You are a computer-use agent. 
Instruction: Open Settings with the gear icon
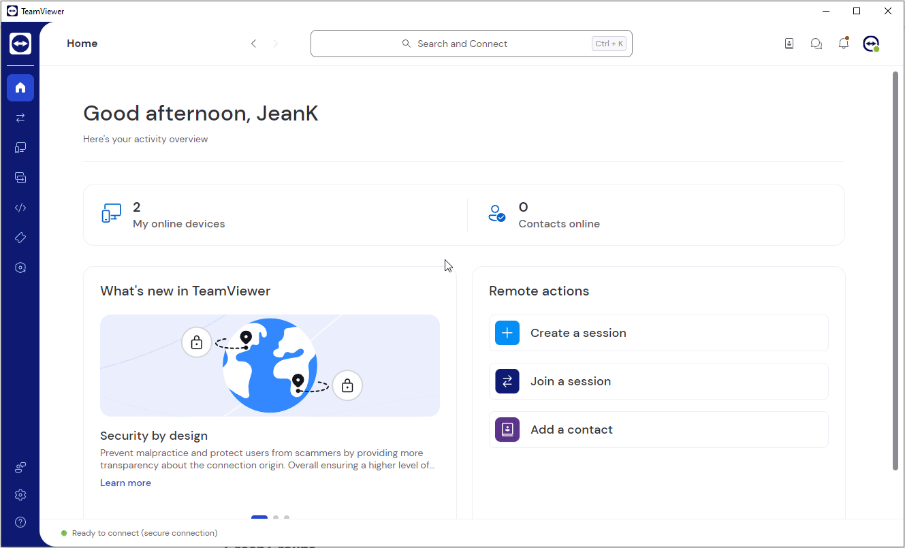20,495
